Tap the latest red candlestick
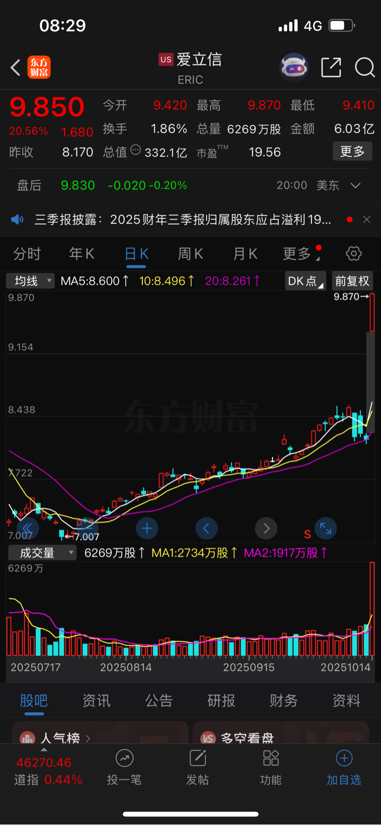381x825 pixels. pos(372,313)
